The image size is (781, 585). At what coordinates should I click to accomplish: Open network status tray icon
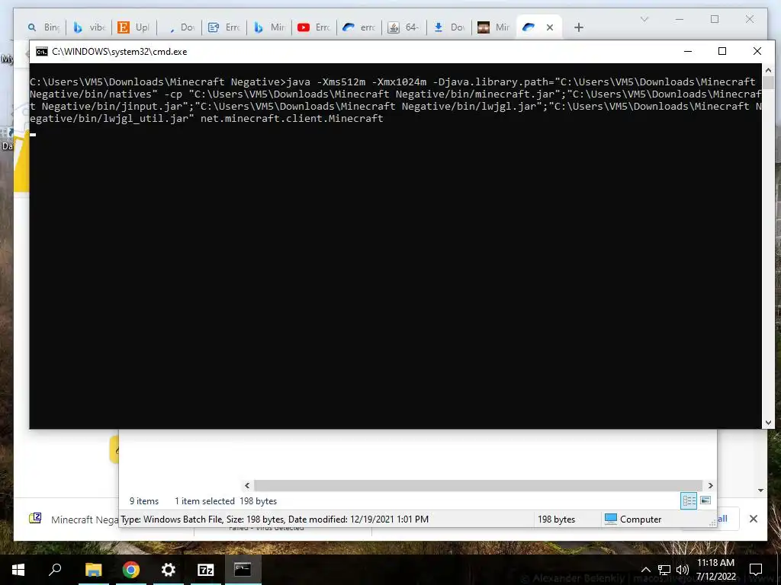[x=664, y=570]
